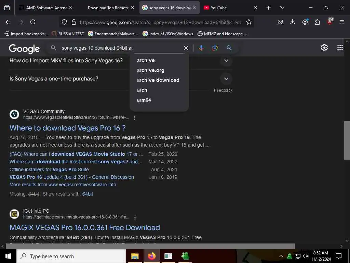This screenshot has height=263, width=350.
Task: Go forward with the forward arrow
Action: click(x=21, y=22)
